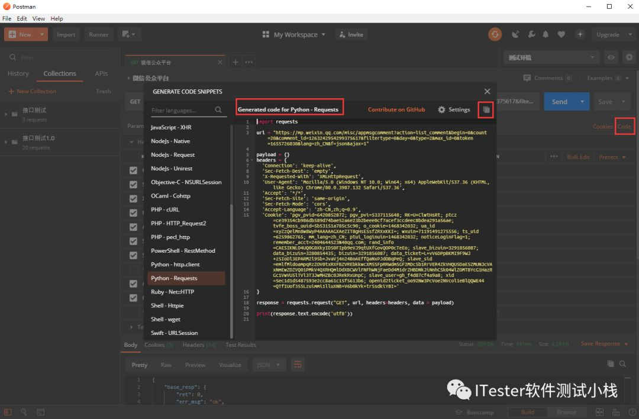Select Python - Requests language
This screenshot has width=639, height=419.
[x=186, y=278]
